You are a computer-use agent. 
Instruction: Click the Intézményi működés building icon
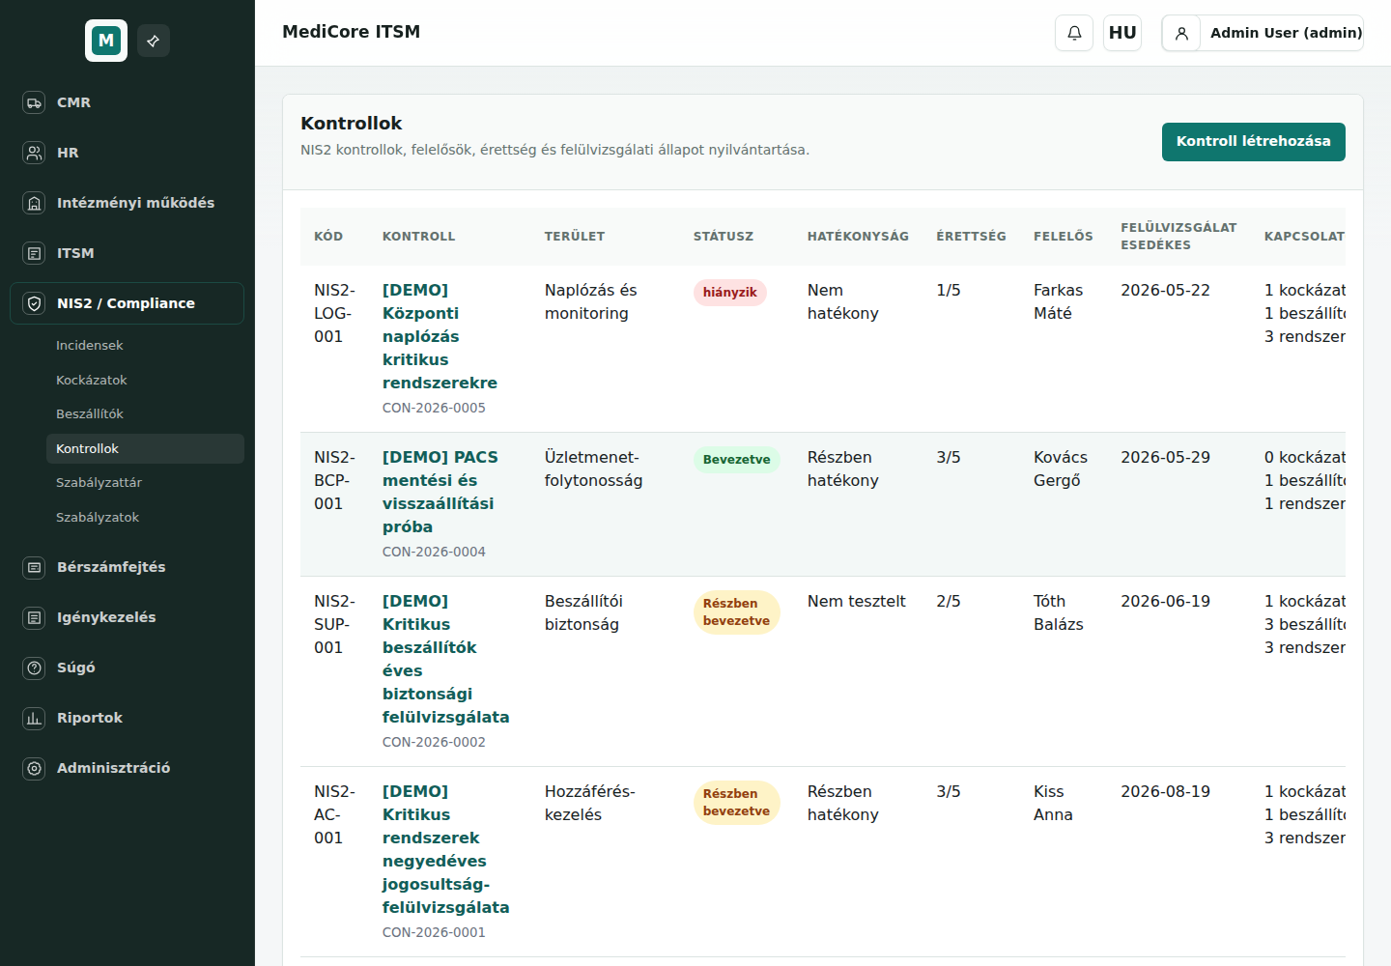[34, 203]
